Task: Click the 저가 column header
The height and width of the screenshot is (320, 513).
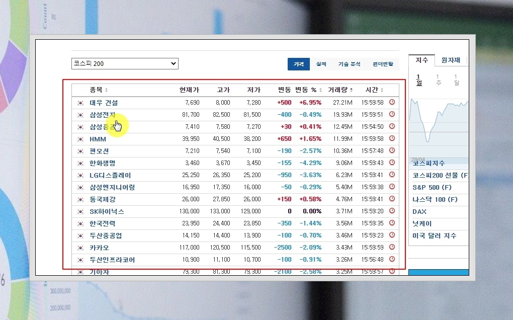Action: pos(254,90)
